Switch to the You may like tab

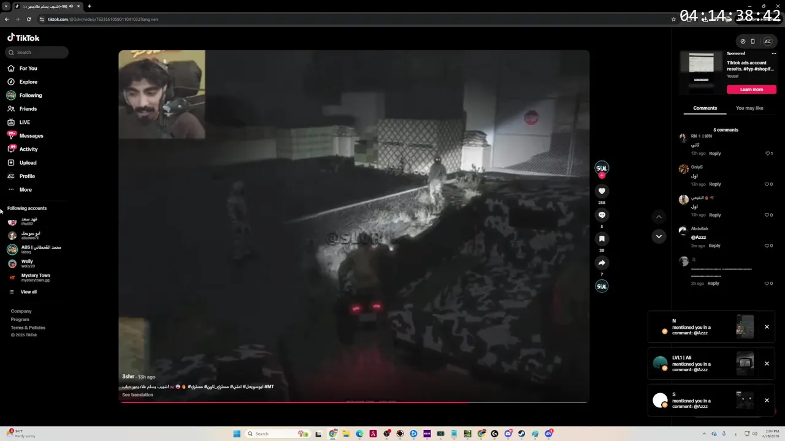click(x=749, y=108)
